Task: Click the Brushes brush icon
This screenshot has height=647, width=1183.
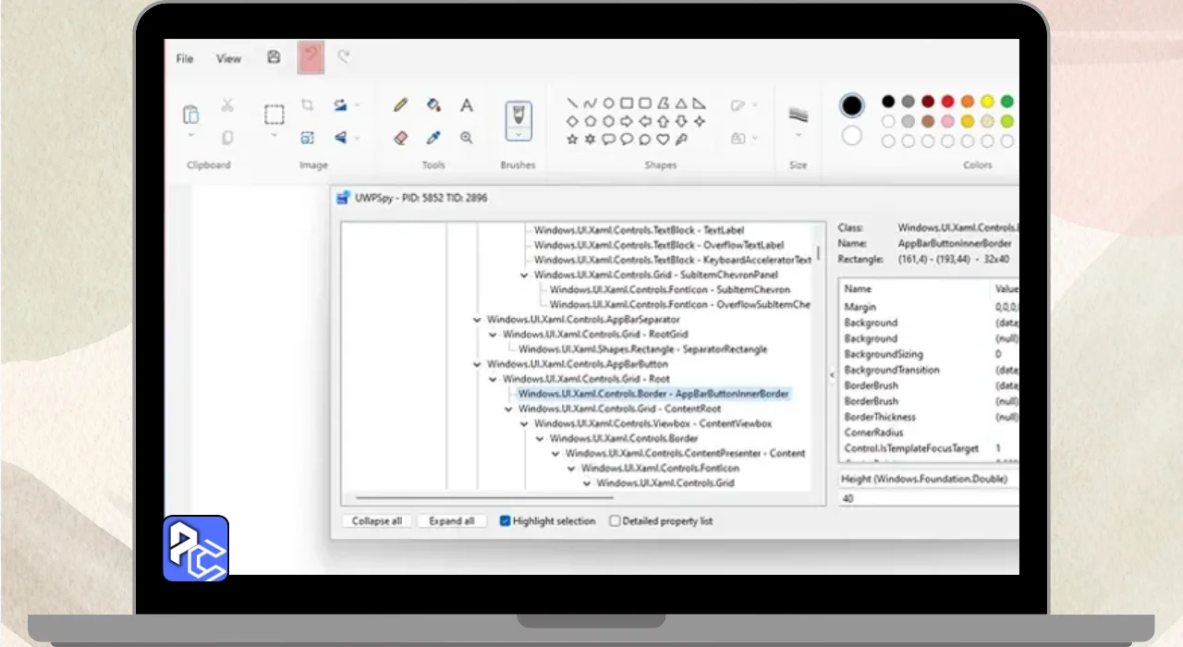Action: (x=518, y=115)
